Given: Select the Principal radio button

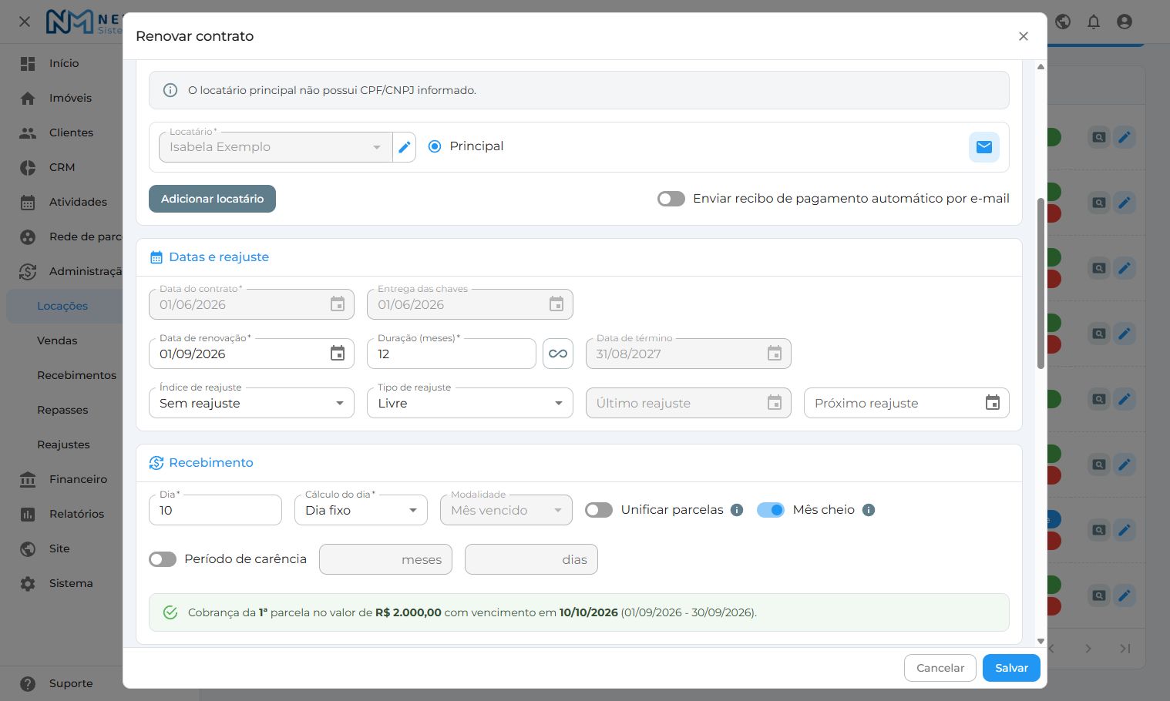Looking at the screenshot, I should point(435,146).
